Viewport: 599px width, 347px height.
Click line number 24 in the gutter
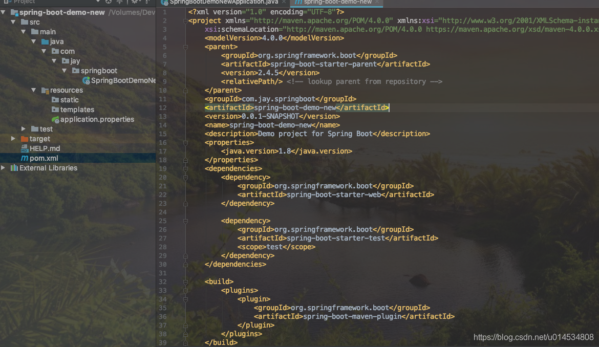click(163, 212)
